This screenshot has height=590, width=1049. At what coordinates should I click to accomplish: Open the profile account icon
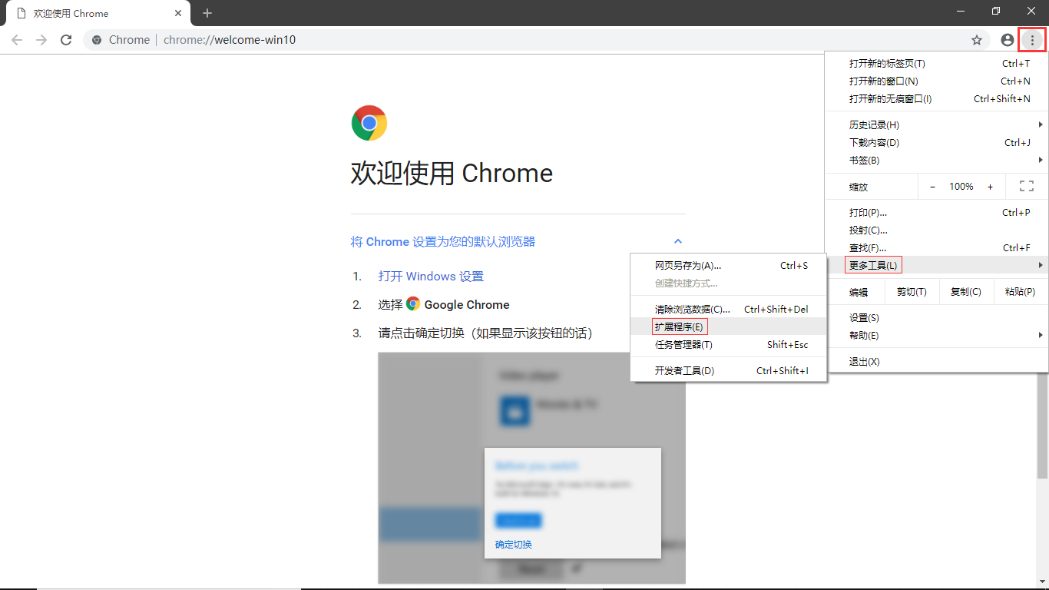(1008, 40)
